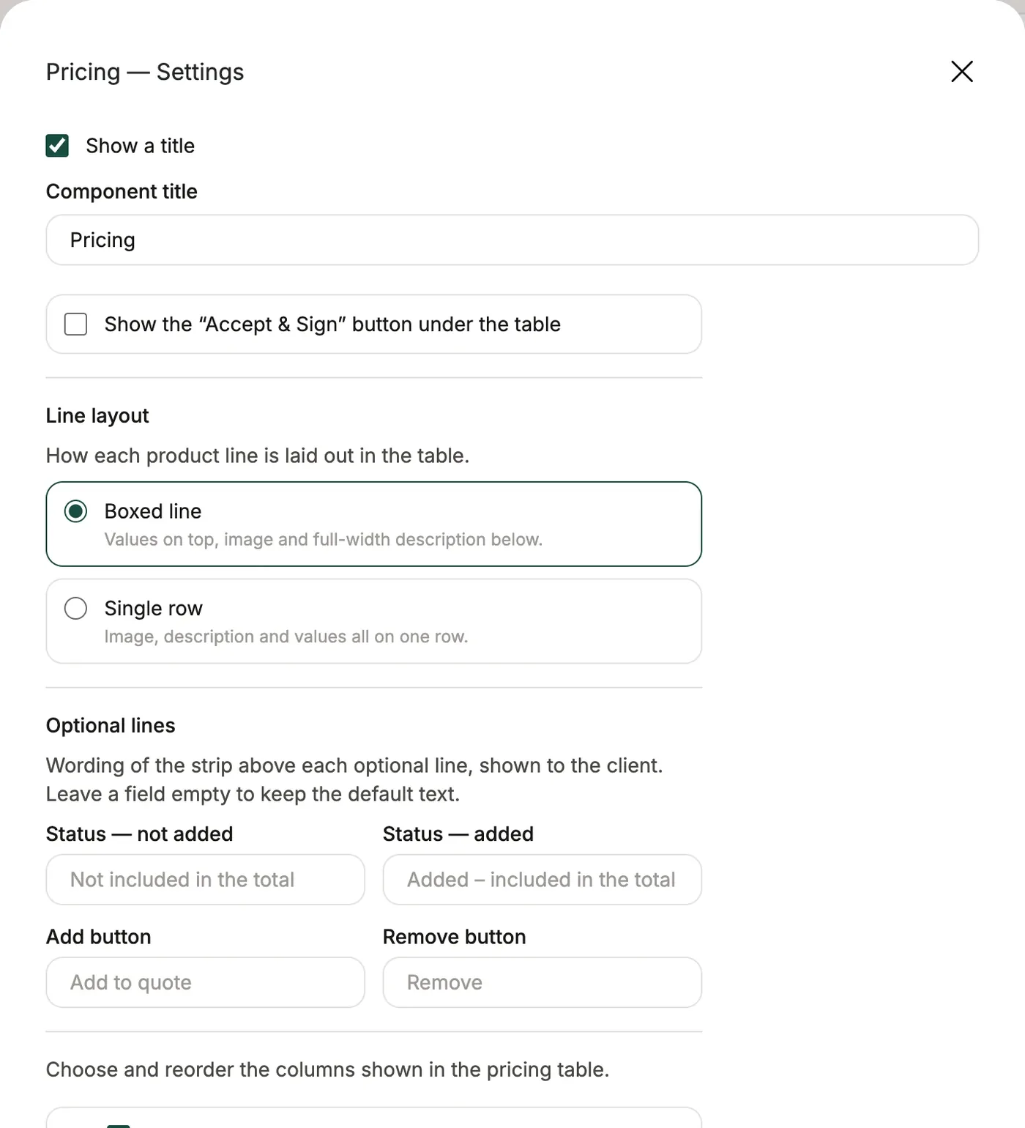Close the Pricing Settings dialog
This screenshot has width=1025, height=1128.
coord(961,72)
